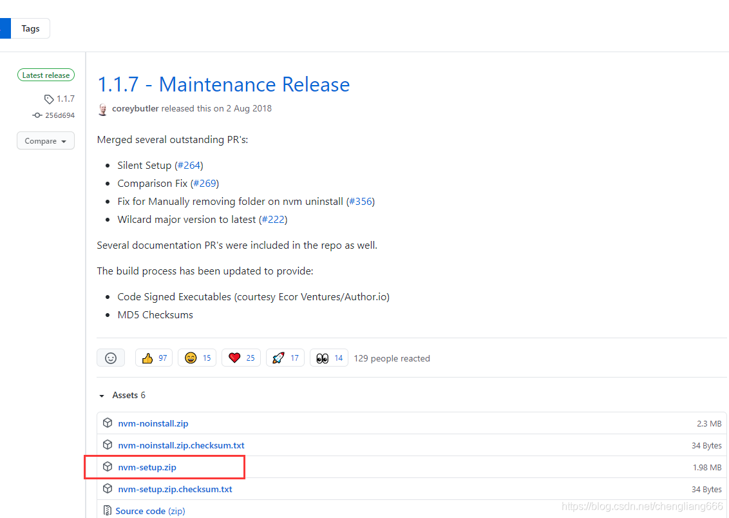This screenshot has height=518, width=729.
Task: Open the coreybutler profile link
Action: [135, 109]
